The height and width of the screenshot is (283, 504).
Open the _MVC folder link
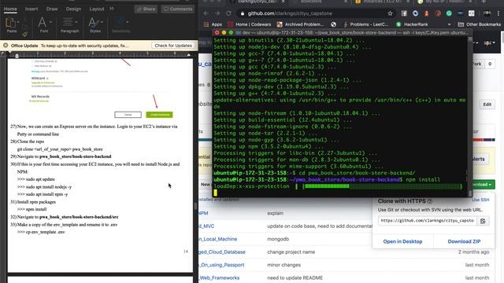click(x=206, y=226)
